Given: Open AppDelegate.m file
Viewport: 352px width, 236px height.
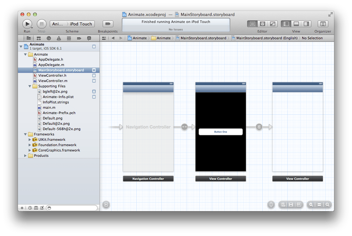Looking at the screenshot, I should (x=59, y=65).
